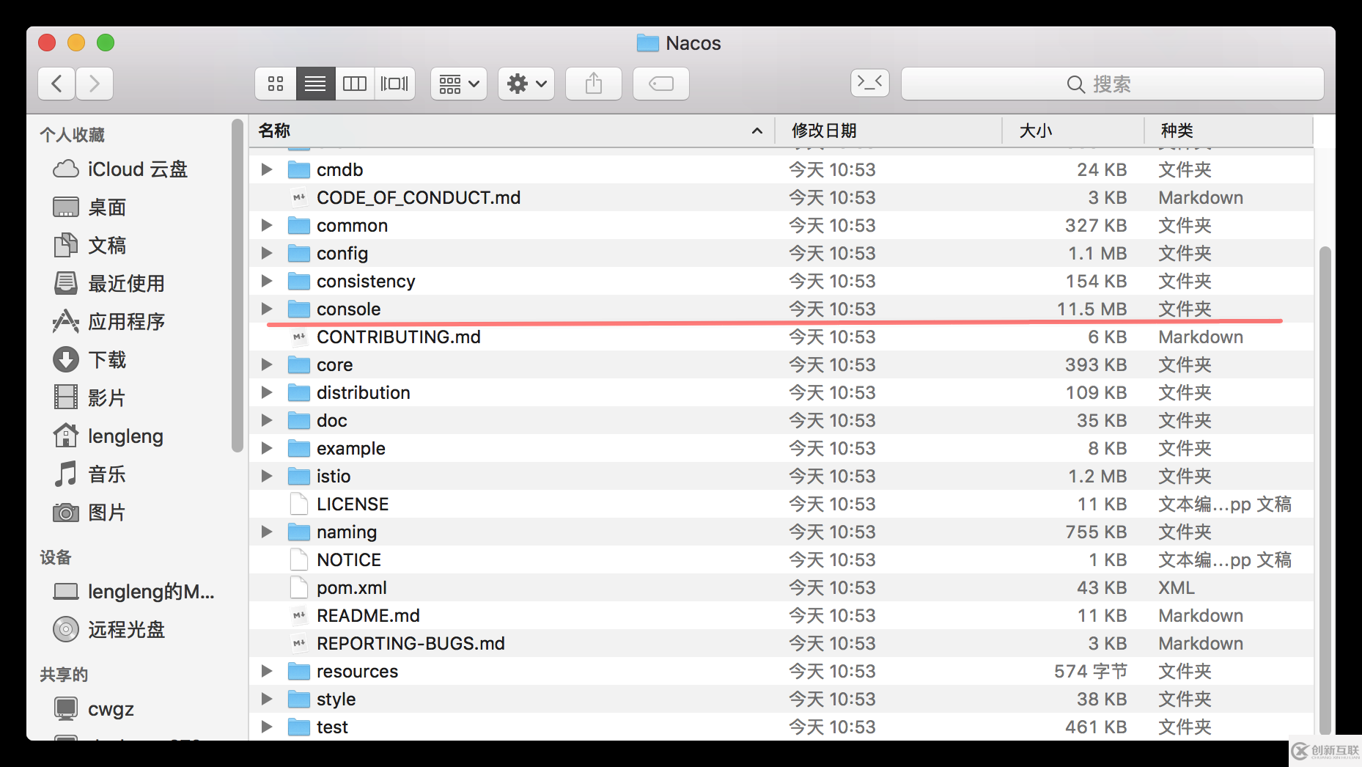Switch to icon view mode
Screen dimensions: 1362x767
click(x=276, y=84)
